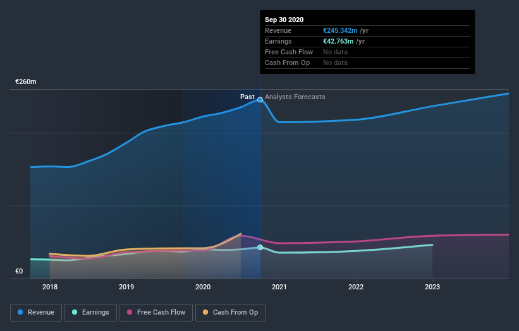The height and width of the screenshot is (331, 519).
Task: Click the €260m y-axis label
Action: (26, 81)
